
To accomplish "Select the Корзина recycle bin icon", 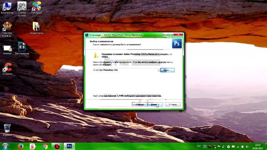I will [x=7, y=130].
